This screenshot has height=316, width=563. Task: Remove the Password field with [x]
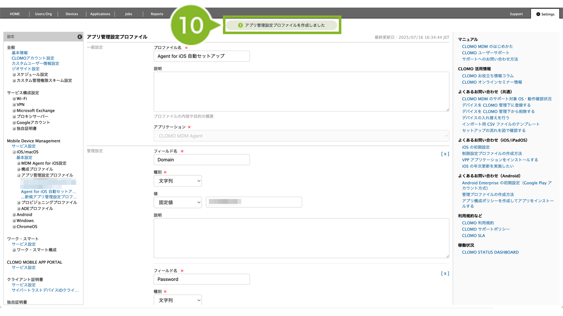(445, 273)
